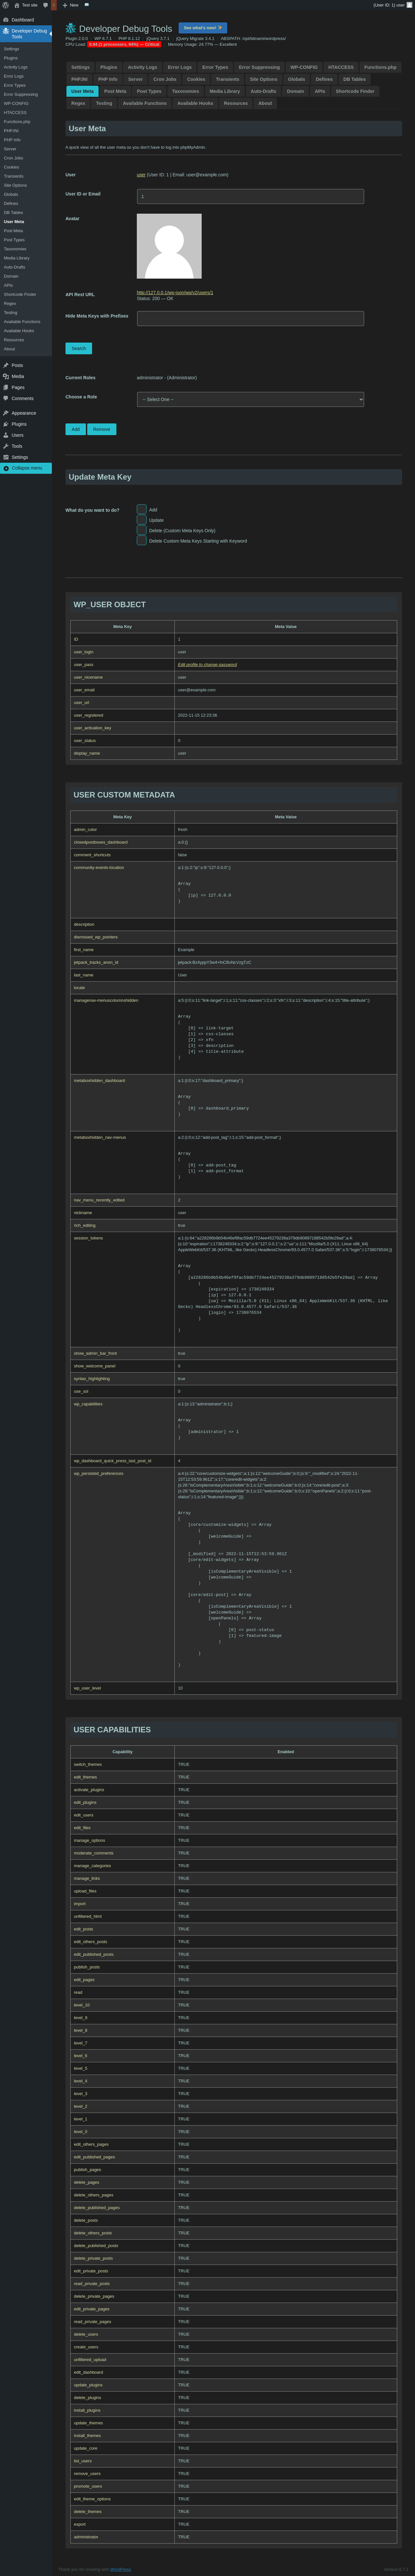Click the See what's new button

(x=203, y=28)
